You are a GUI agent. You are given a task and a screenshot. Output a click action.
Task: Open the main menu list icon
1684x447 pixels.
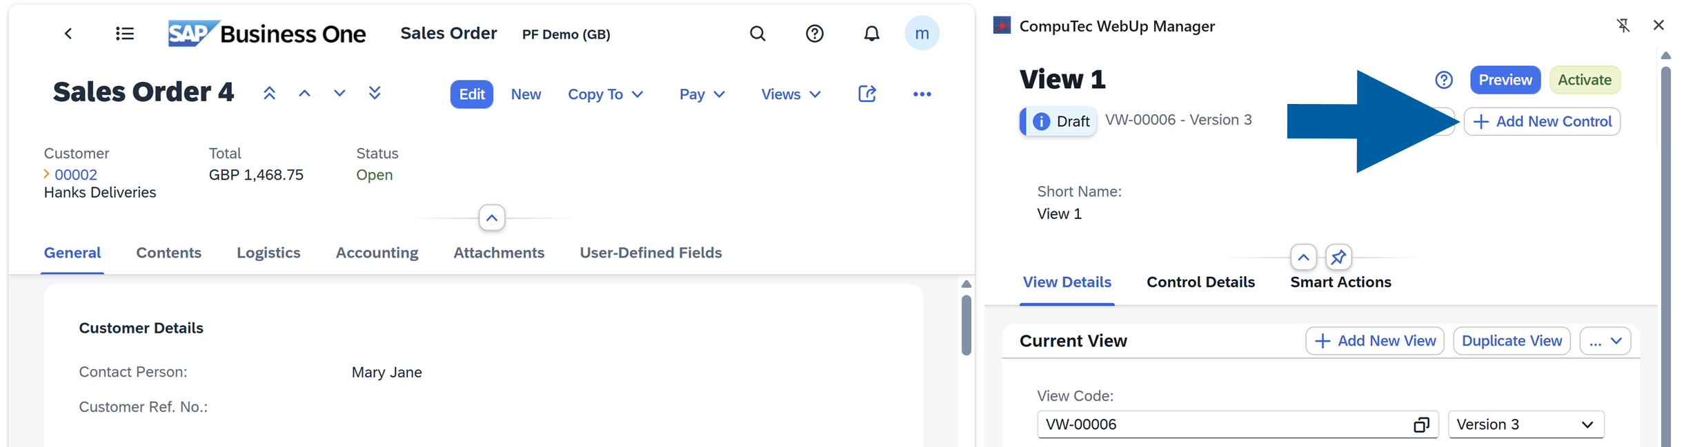coord(125,34)
